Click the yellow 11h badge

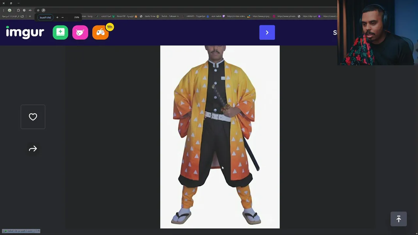tap(110, 27)
